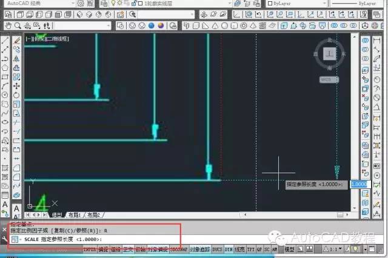Toggle DYN dynamic input in status bar
The width and height of the screenshot is (388, 258).
[229, 250]
